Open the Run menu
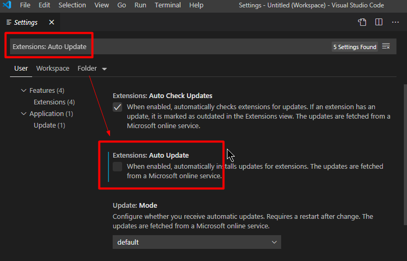 [x=140, y=5]
